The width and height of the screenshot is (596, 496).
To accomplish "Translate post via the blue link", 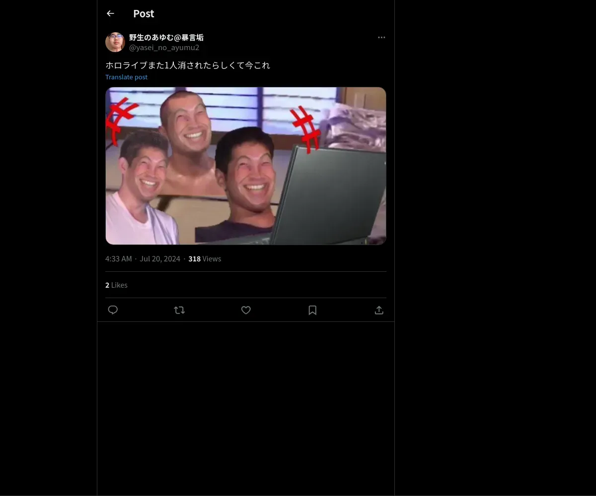I will click(x=127, y=77).
